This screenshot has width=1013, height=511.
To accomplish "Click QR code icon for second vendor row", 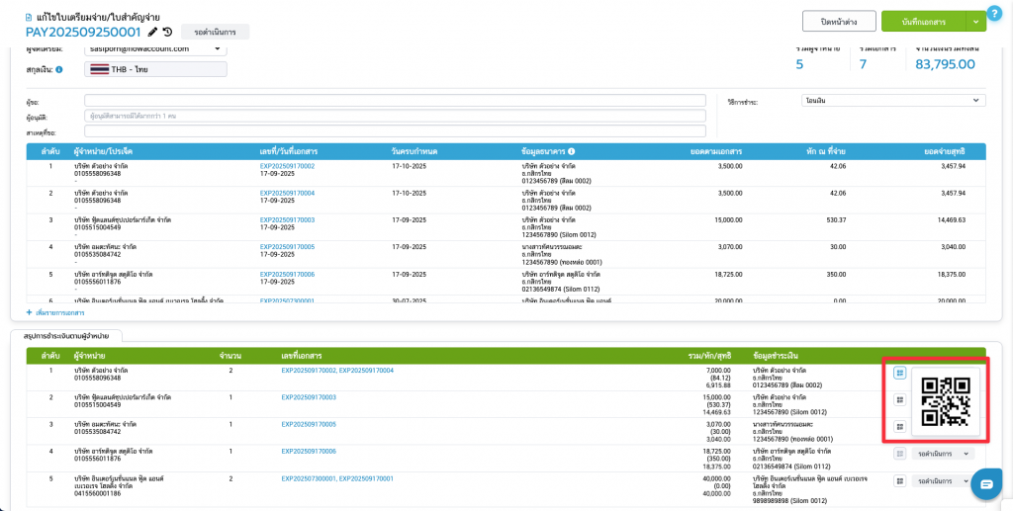I will pos(899,399).
